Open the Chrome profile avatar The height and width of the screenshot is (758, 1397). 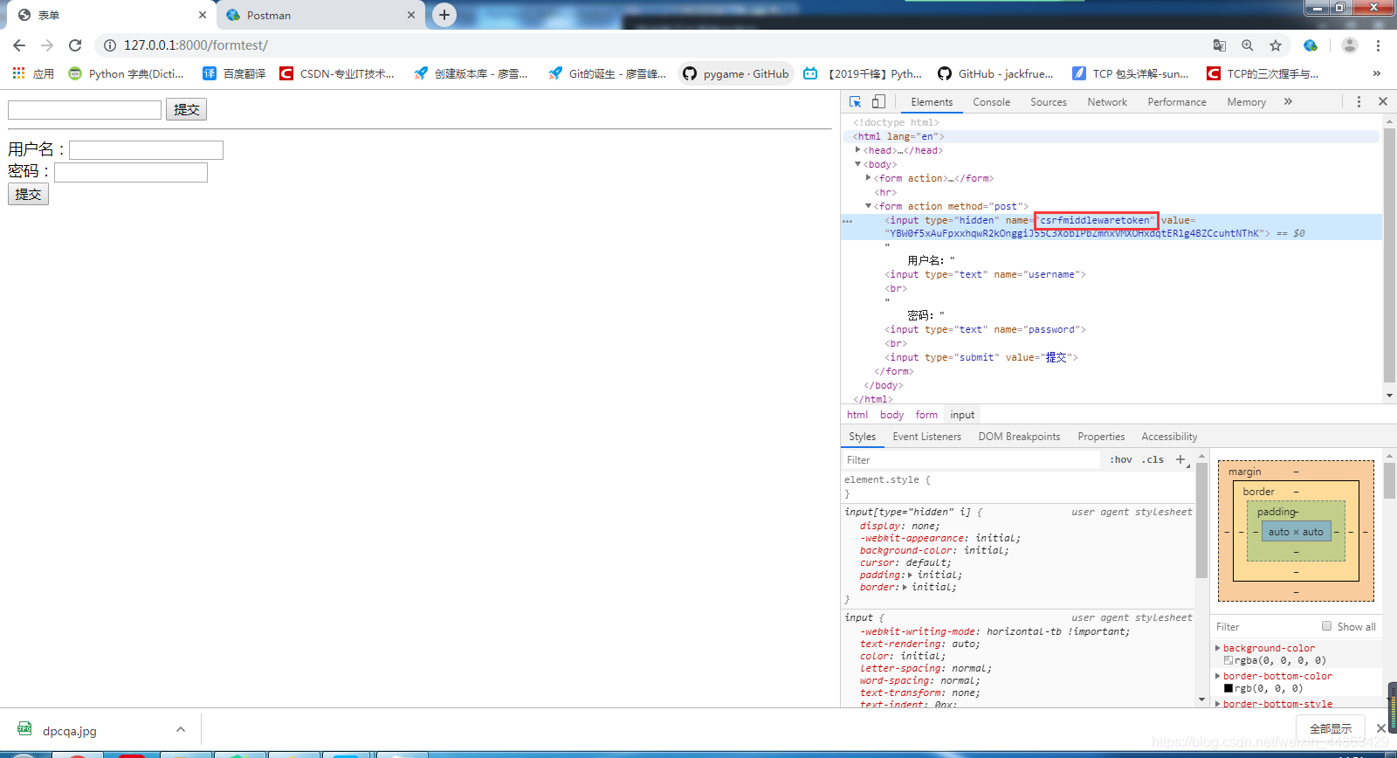pos(1350,45)
